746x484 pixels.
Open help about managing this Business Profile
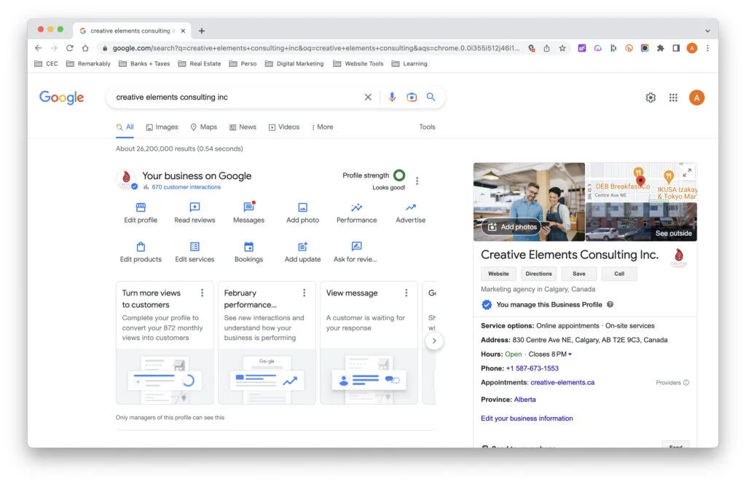pos(610,304)
